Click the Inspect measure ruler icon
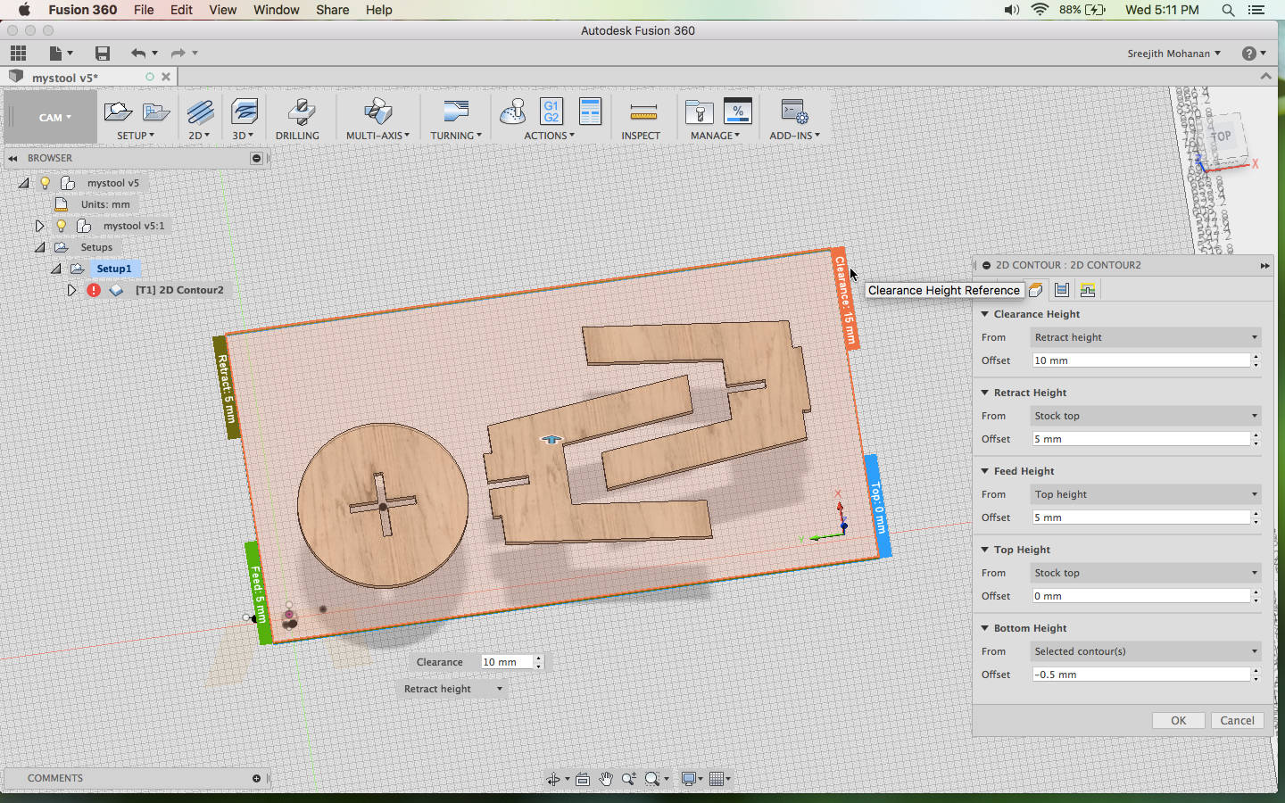 [x=642, y=112]
